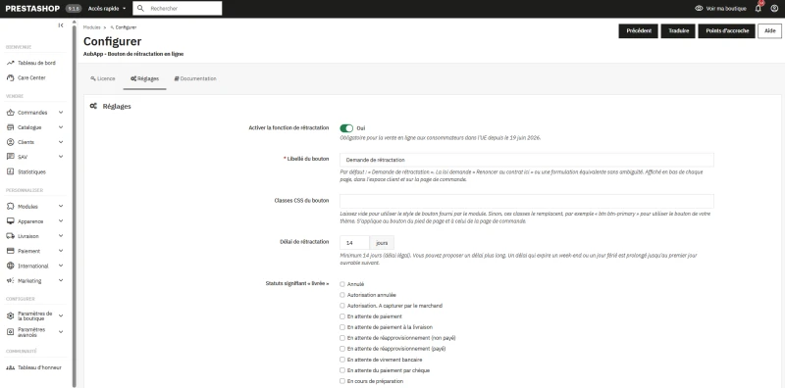785x388 pixels.
Task: Check En attente de réapprovisionnement (non payé)
Action: [x=342, y=338]
